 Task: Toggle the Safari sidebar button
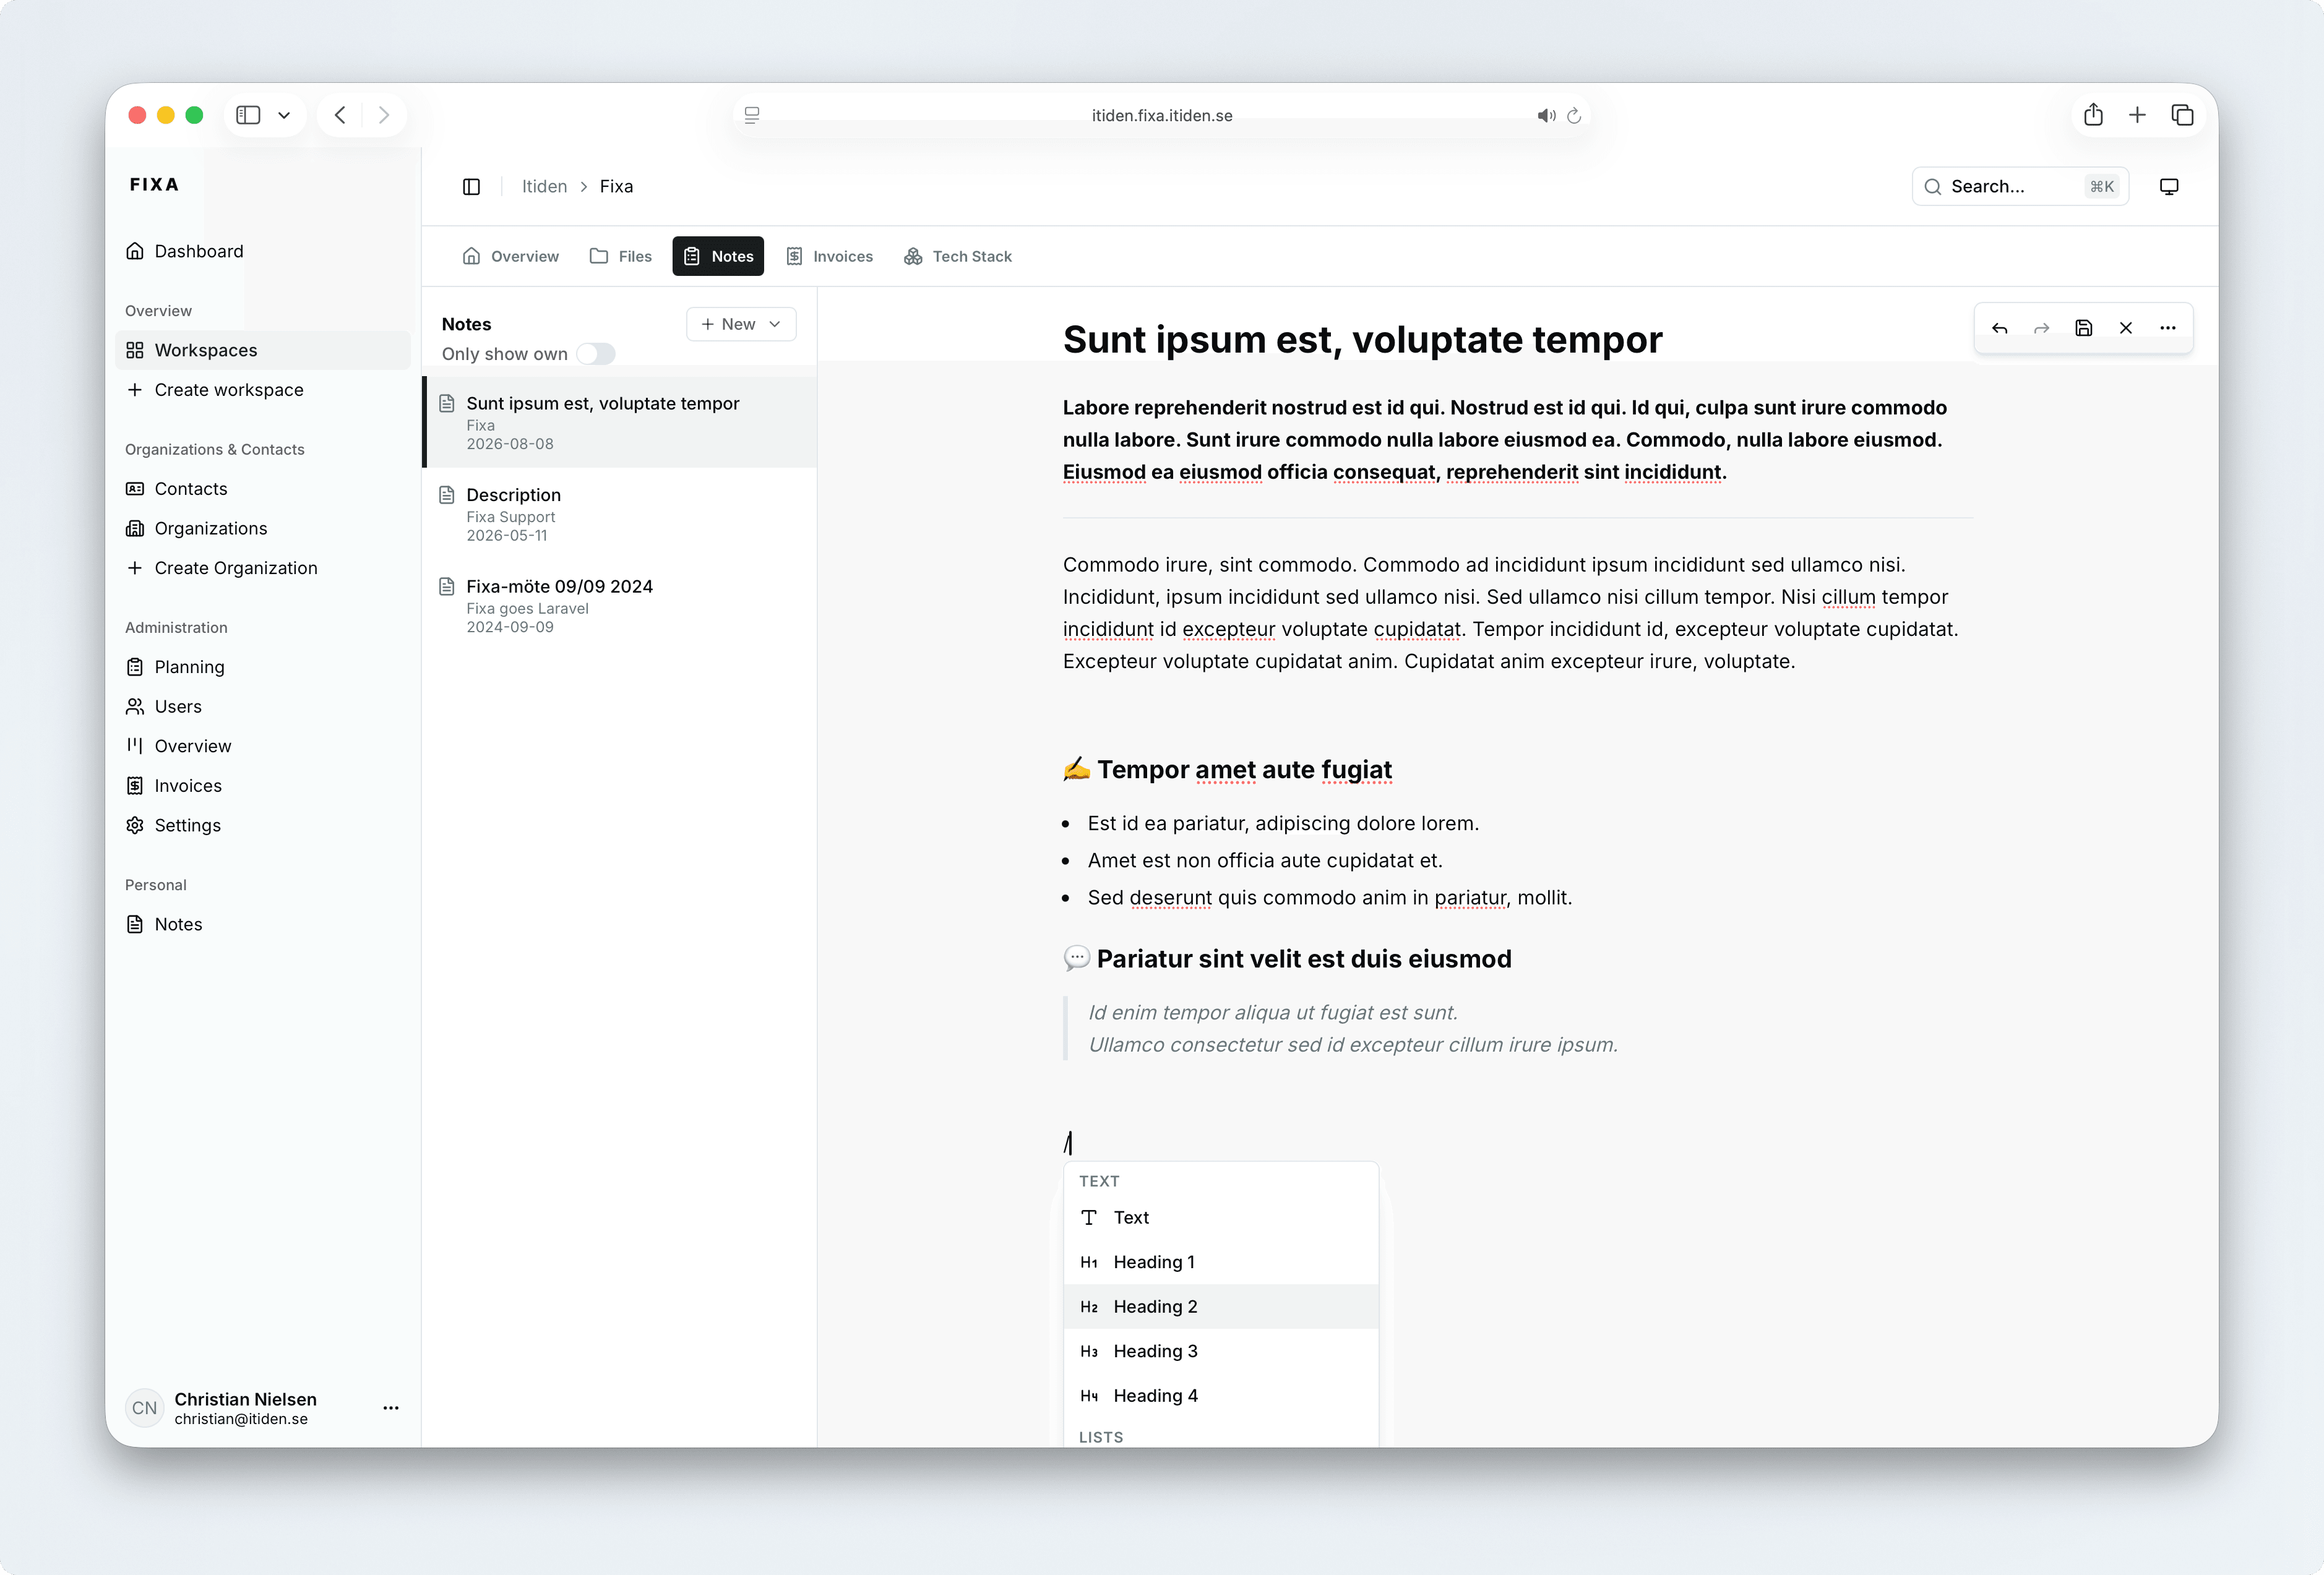(248, 115)
